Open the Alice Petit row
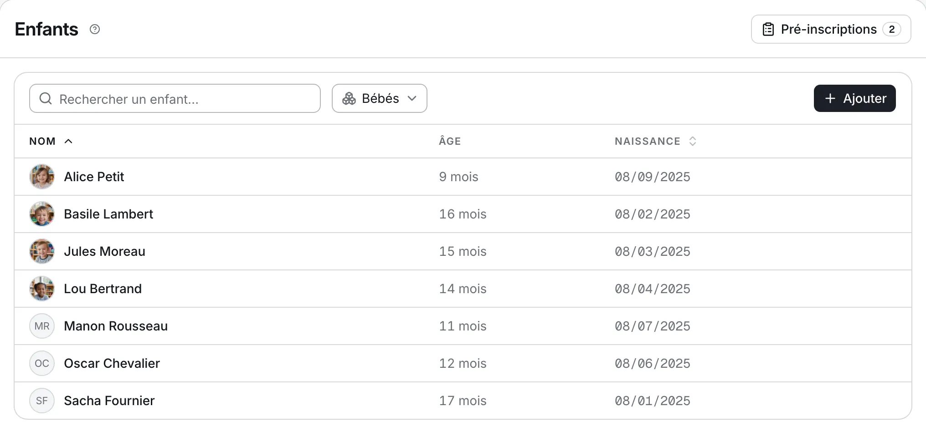Image resolution: width=926 pixels, height=447 pixels. tap(463, 177)
